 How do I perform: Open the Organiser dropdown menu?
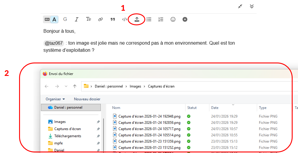[55, 99]
